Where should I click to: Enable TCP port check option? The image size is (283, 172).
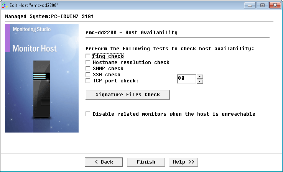(88, 80)
